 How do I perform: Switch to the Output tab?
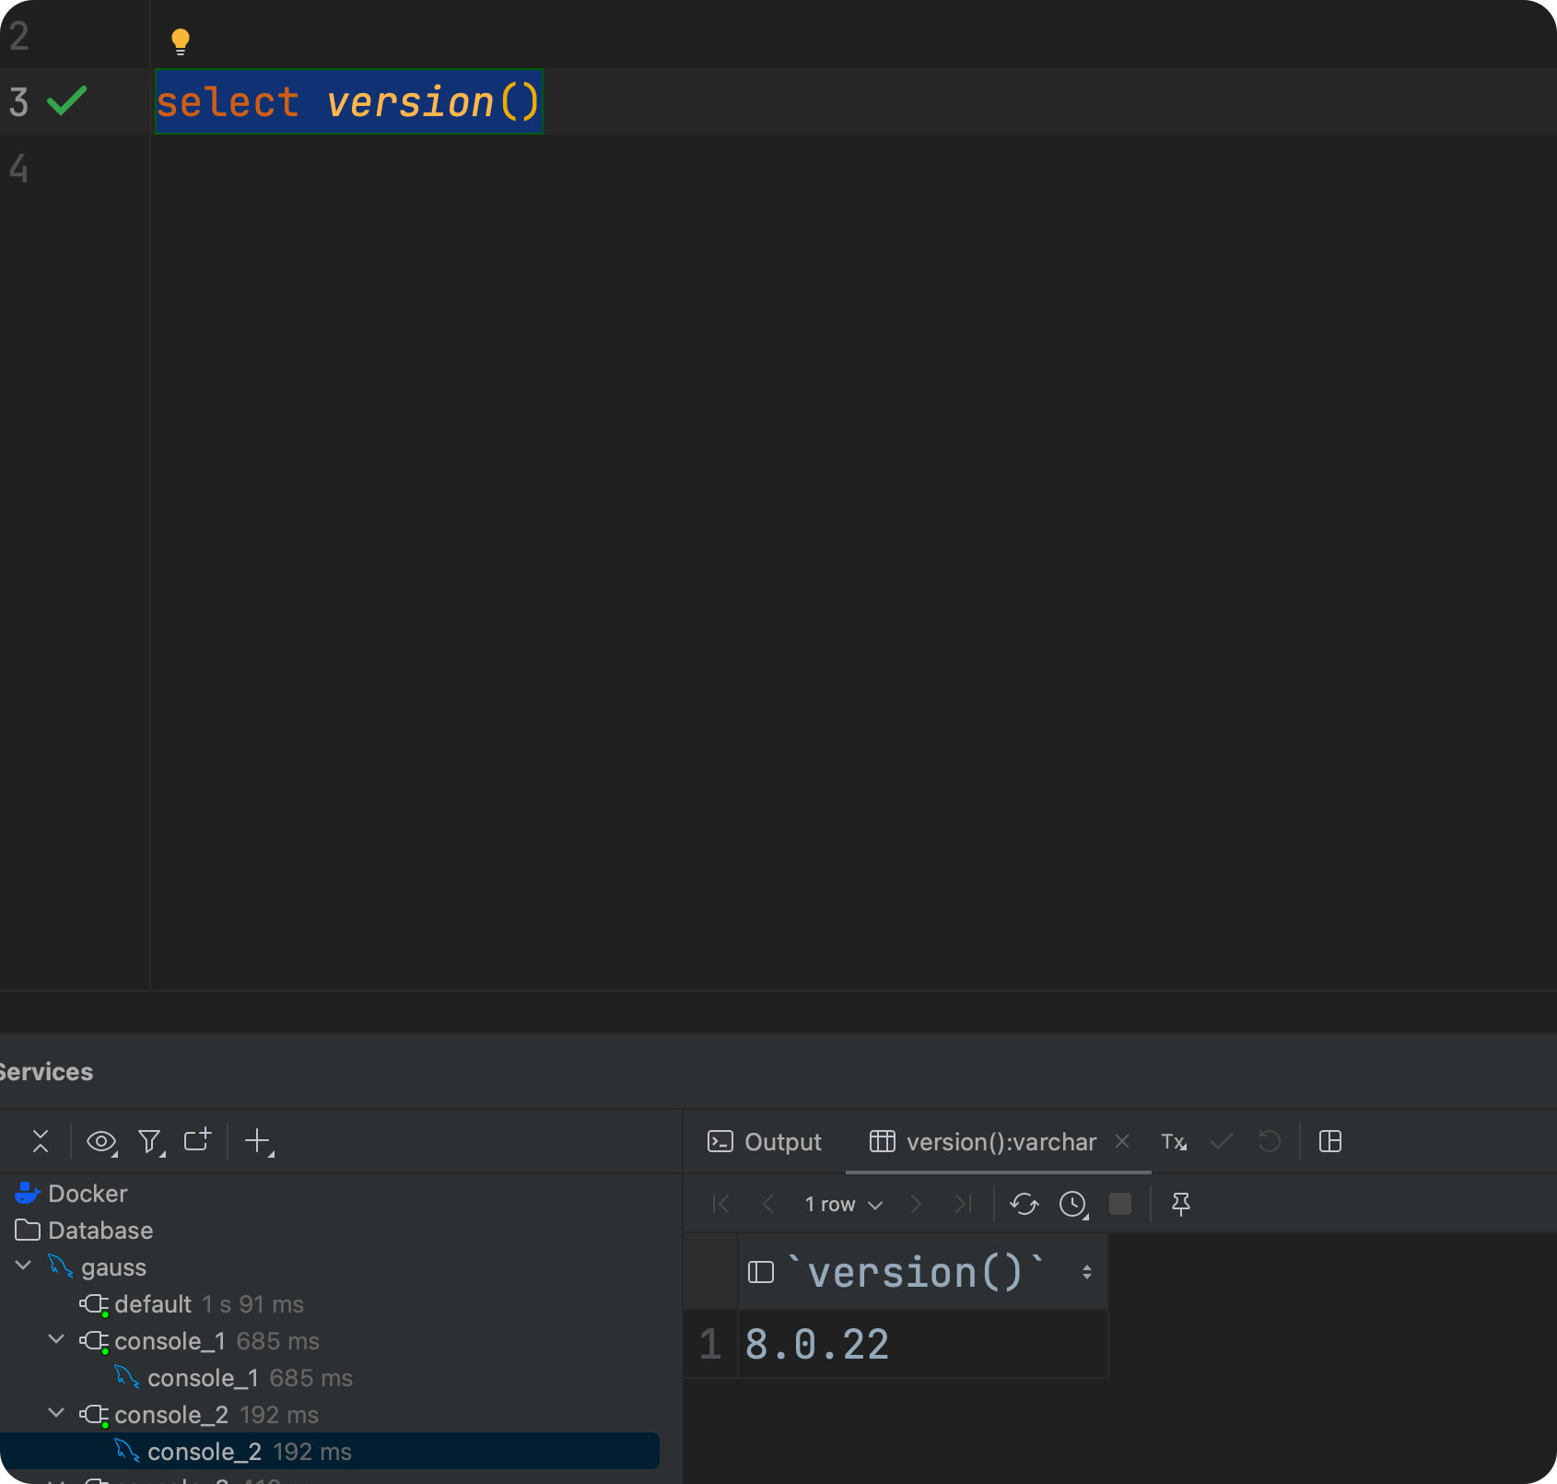coord(763,1141)
